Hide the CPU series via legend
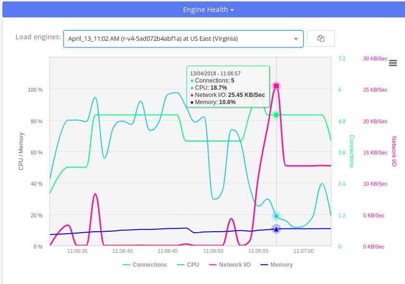405x284 pixels. [188, 265]
